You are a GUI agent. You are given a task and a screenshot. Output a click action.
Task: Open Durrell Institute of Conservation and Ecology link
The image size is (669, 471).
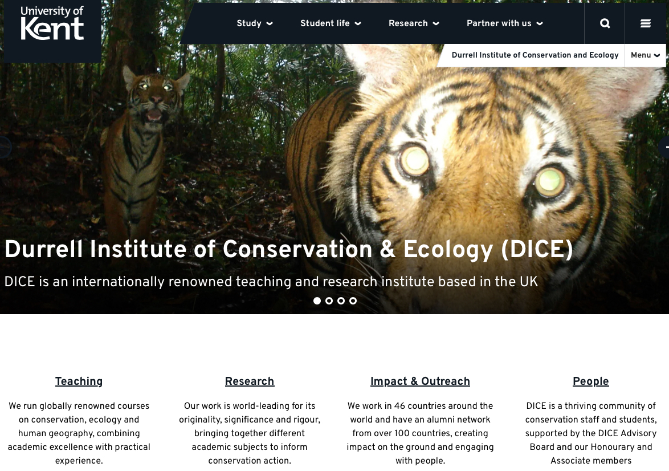(535, 55)
